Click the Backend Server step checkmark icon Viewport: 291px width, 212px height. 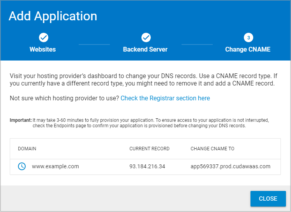click(x=146, y=37)
